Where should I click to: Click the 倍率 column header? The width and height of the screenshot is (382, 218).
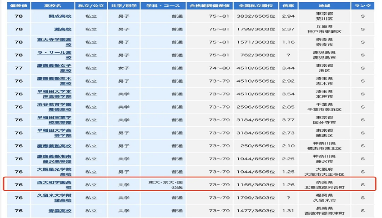288,5
